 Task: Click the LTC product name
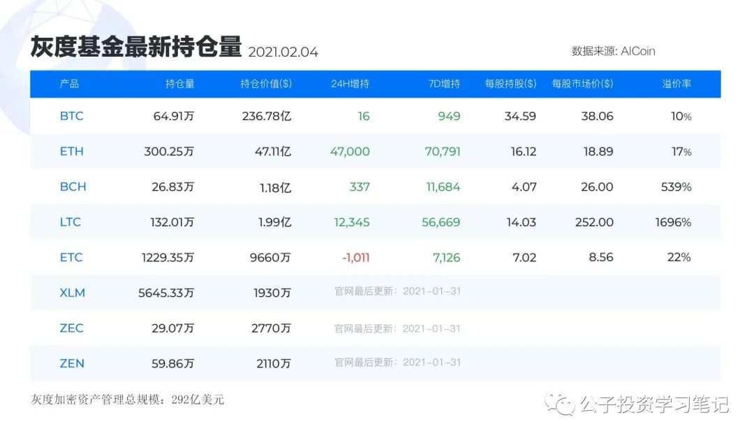71,222
